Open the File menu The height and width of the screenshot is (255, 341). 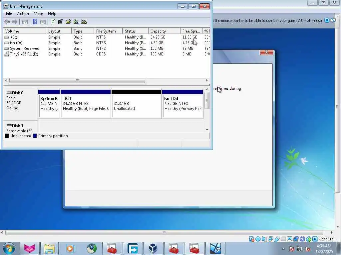(x=9, y=13)
